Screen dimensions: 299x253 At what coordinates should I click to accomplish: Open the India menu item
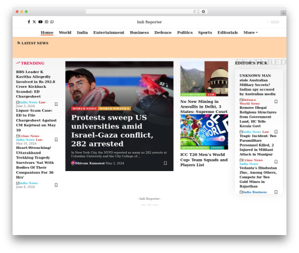[x=83, y=32]
